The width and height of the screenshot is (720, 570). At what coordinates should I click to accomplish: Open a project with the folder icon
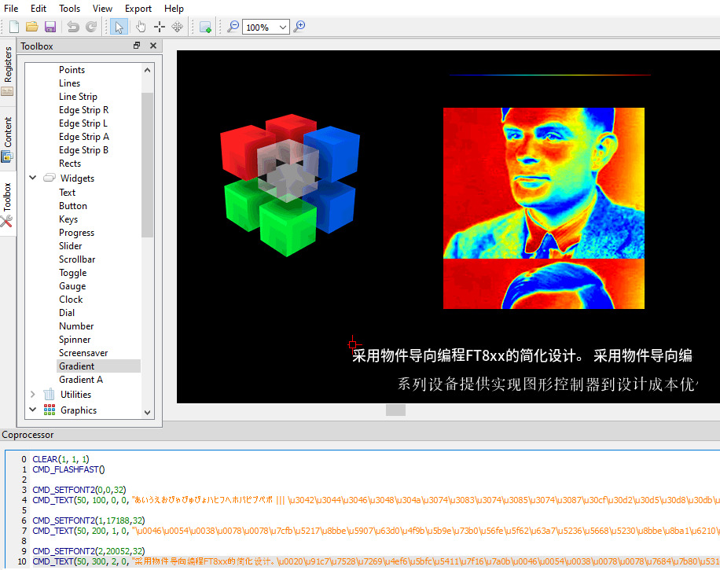click(32, 27)
